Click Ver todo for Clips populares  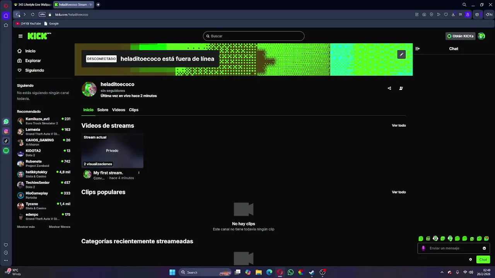tap(399, 192)
